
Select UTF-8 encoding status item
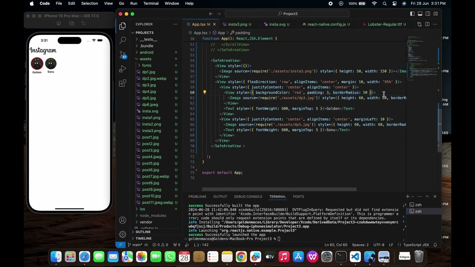[379, 245]
